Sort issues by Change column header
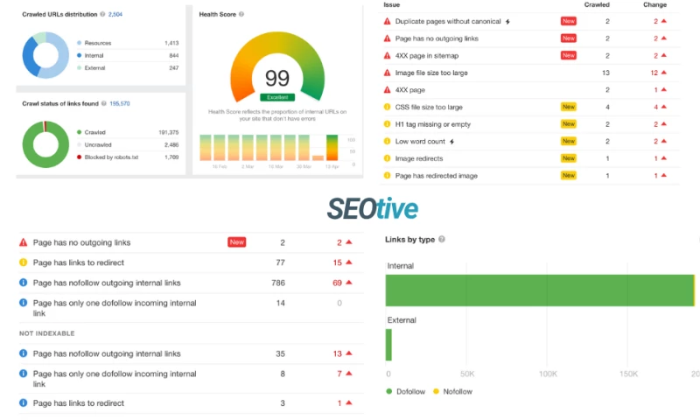This screenshot has height=420, width=700. pyautogui.click(x=654, y=4)
